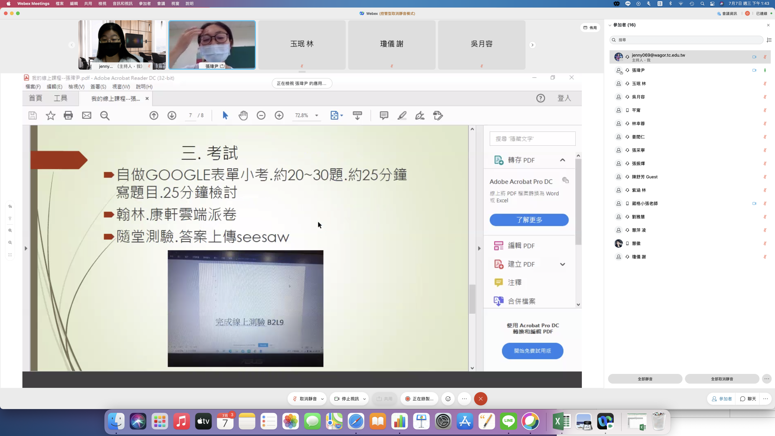
Task: Click the 了解更多 button
Action: (x=529, y=220)
